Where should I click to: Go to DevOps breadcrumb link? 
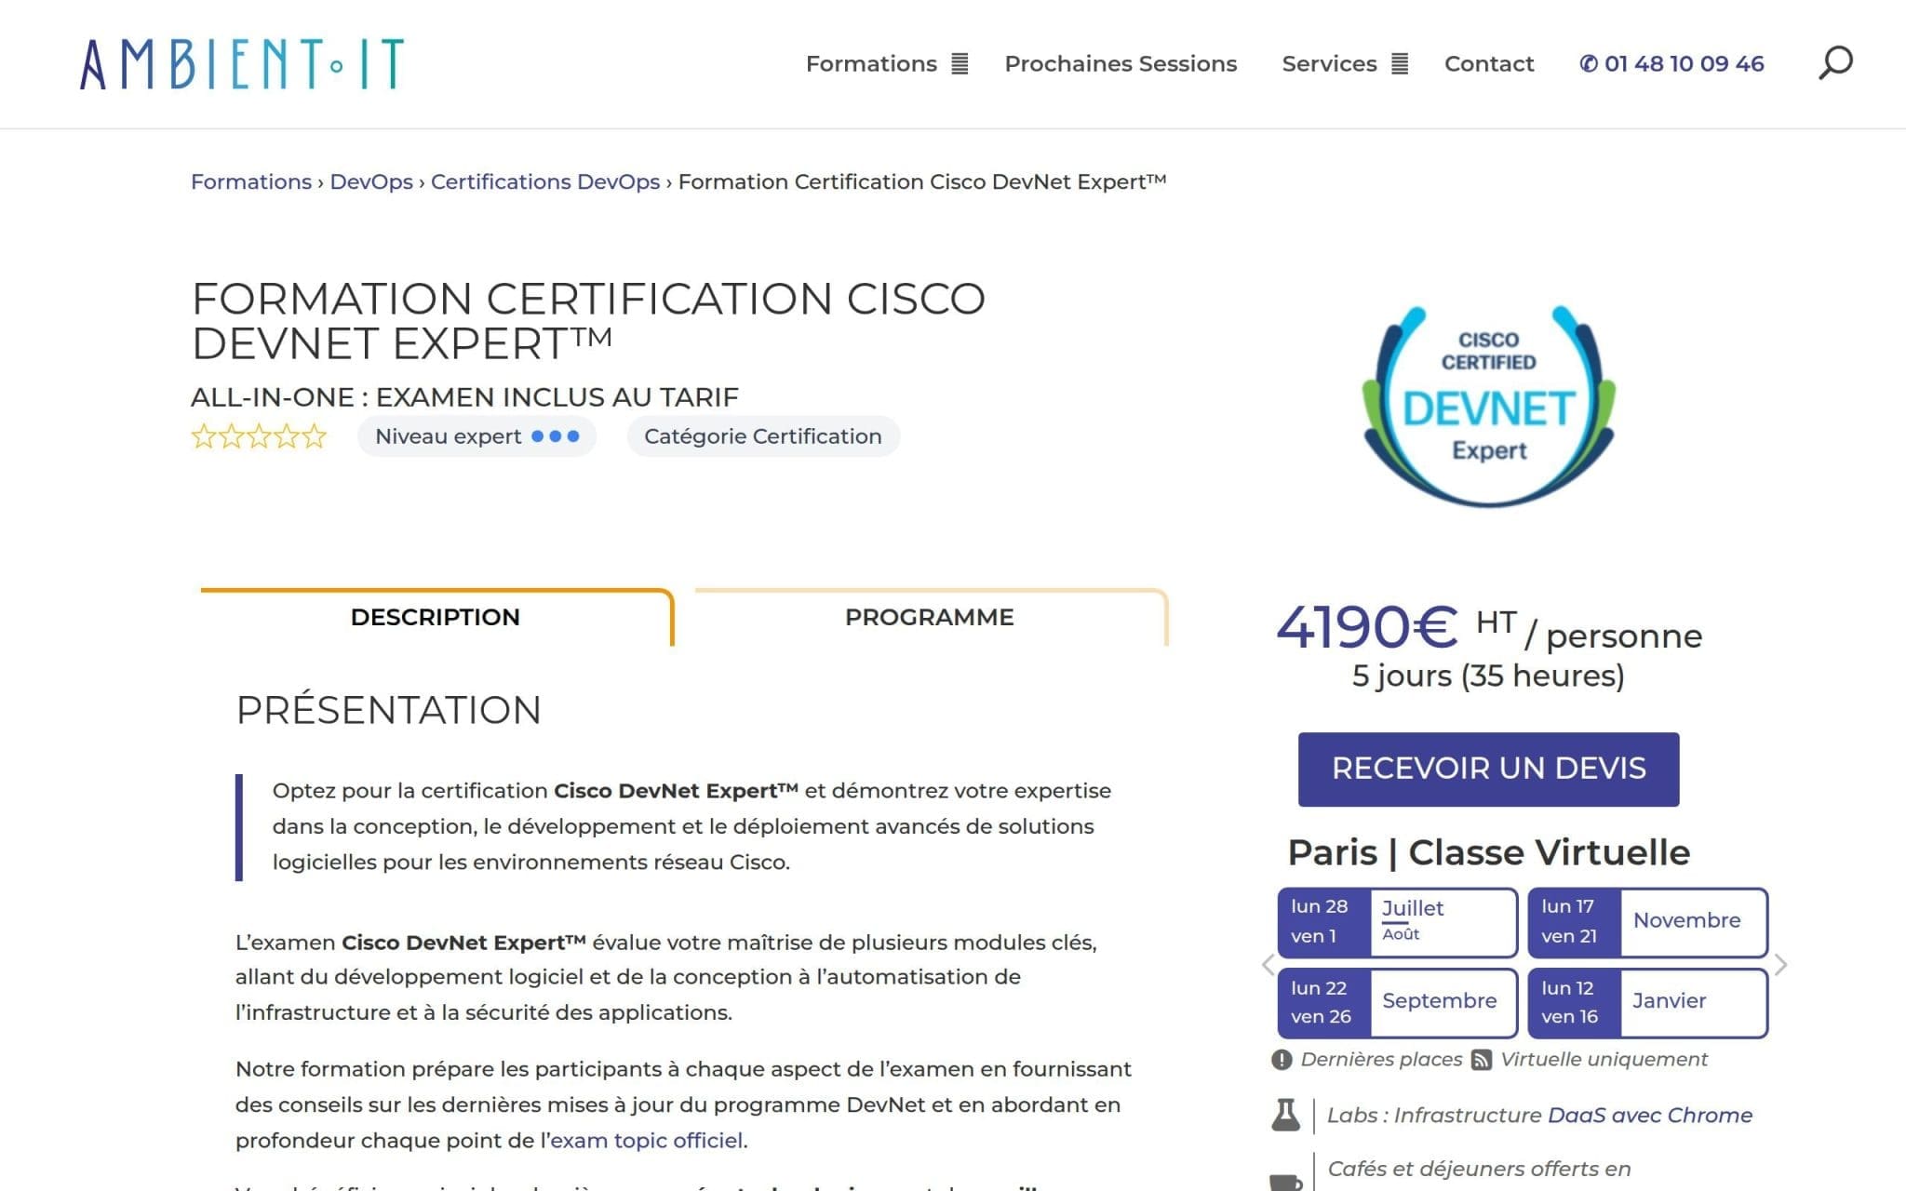[371, 181]
